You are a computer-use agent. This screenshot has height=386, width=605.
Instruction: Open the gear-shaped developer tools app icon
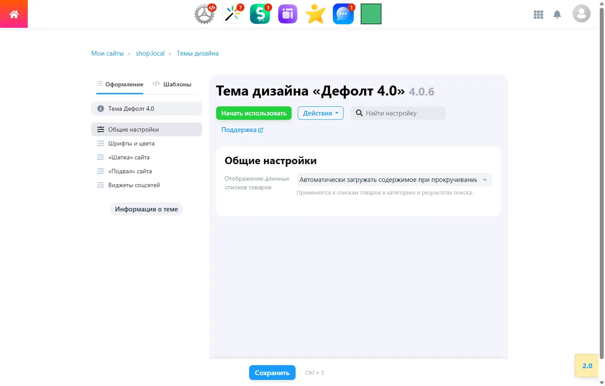point(204,13)
